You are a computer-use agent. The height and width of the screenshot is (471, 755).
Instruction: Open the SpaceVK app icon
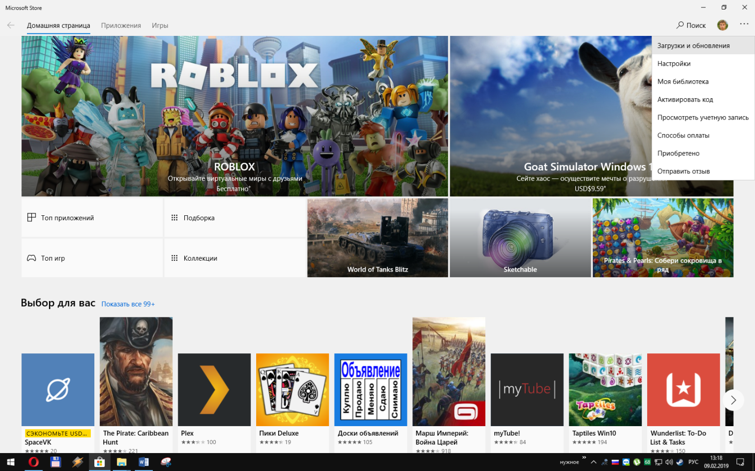tap(58, 390)
